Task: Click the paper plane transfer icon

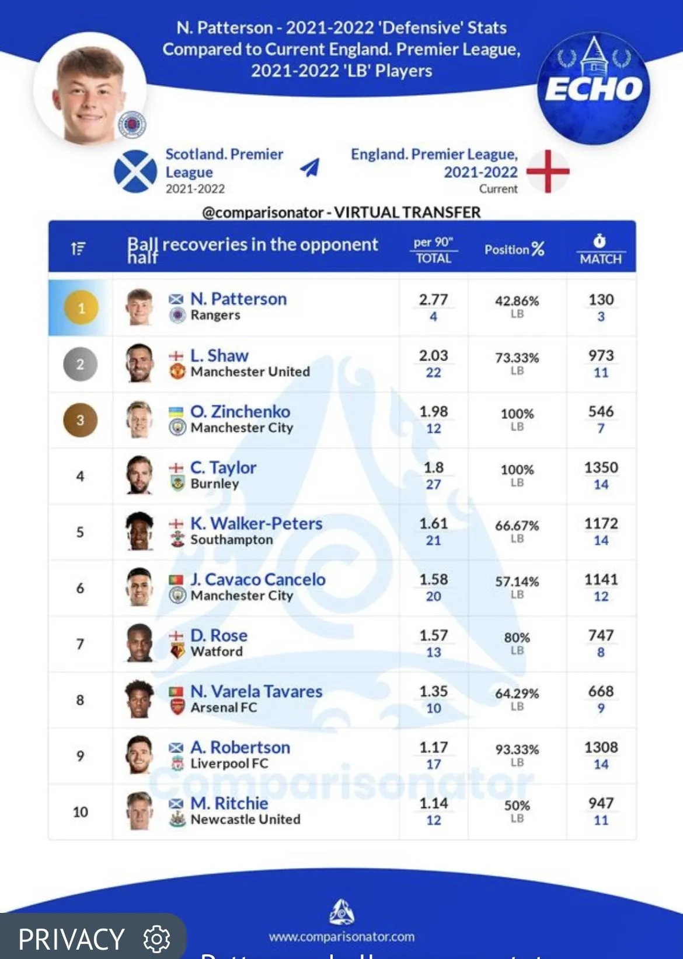Action: (310, 168)
